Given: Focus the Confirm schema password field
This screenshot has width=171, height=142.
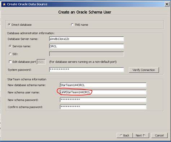Looking at the screenshot, I should (103, 107).
